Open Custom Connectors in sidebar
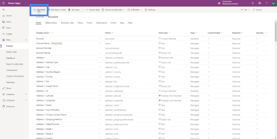 point(15,76)
